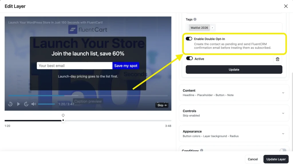Click the Your best email field
Screen dimensions: 293x167
coord(75,66)
